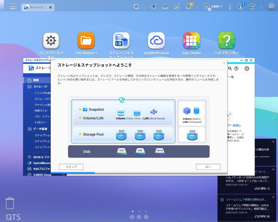Viewport: 278px width, 222px height.
Task: Click the notification bell icon in the top bar
Action: coord(188,6)
